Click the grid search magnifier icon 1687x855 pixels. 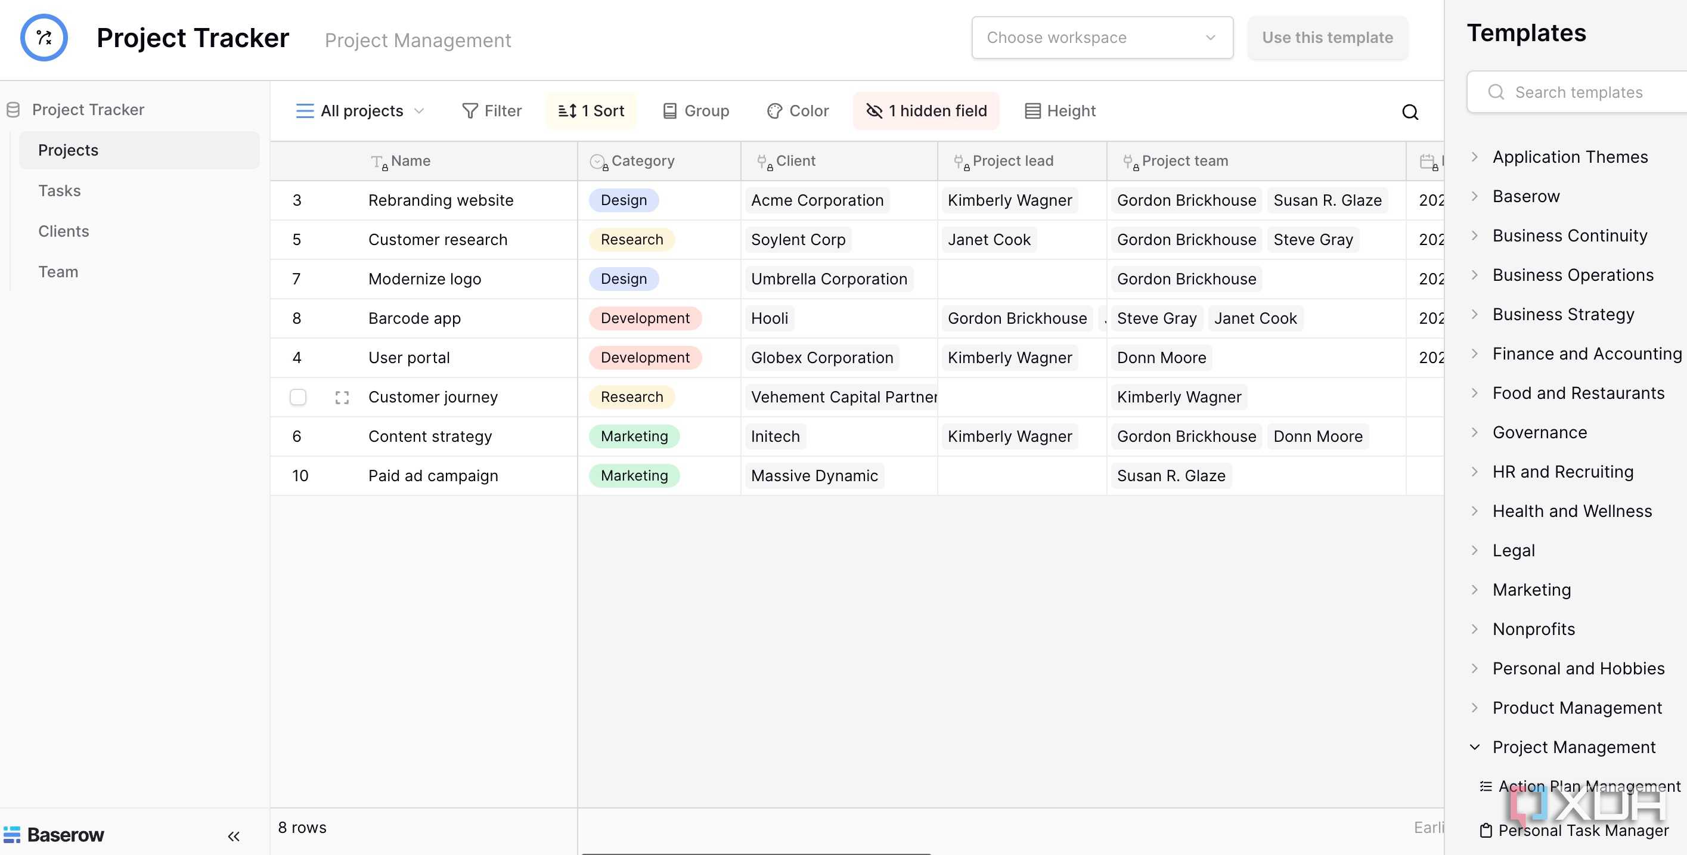1410,112
